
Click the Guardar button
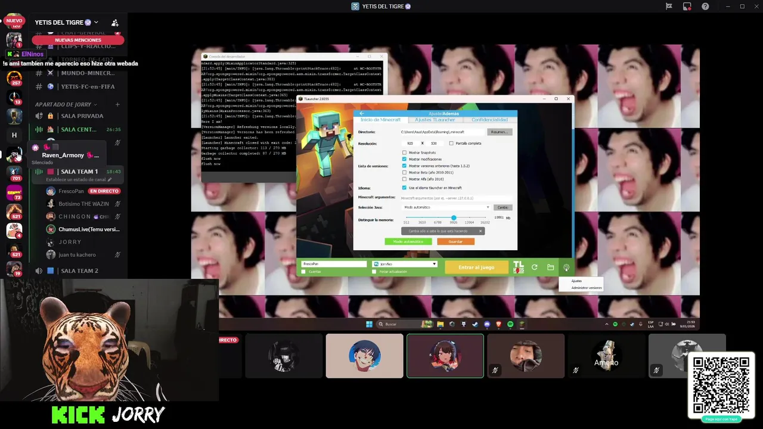click(455, 241)
